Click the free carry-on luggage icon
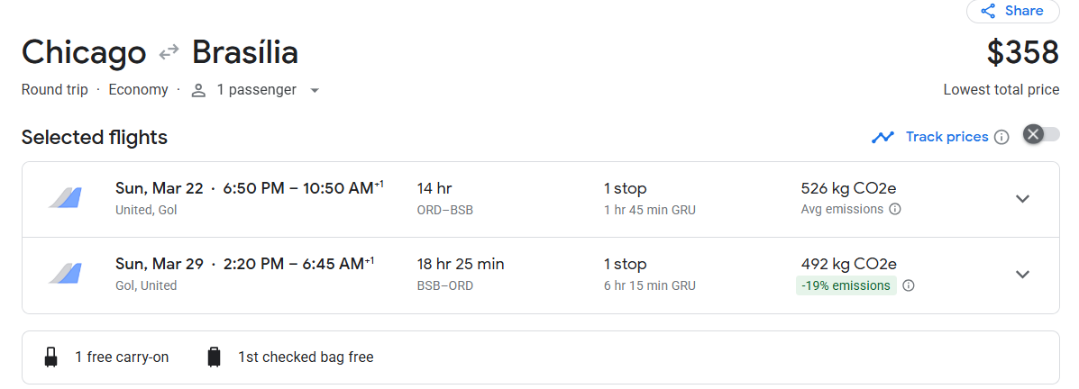The image size is (1079, 389). click(x=51, y=357)
